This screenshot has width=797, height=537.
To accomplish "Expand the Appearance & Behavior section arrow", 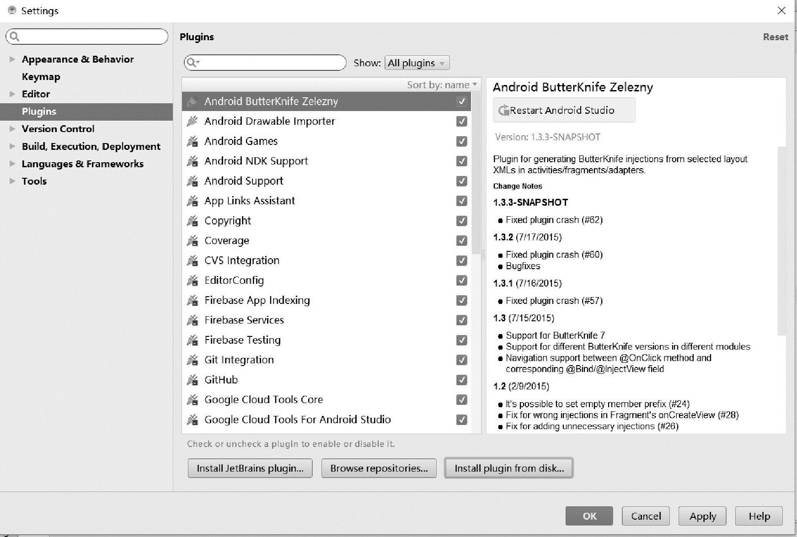I will [12, 59].
